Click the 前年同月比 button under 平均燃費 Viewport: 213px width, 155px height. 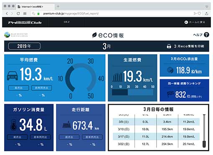42,88
